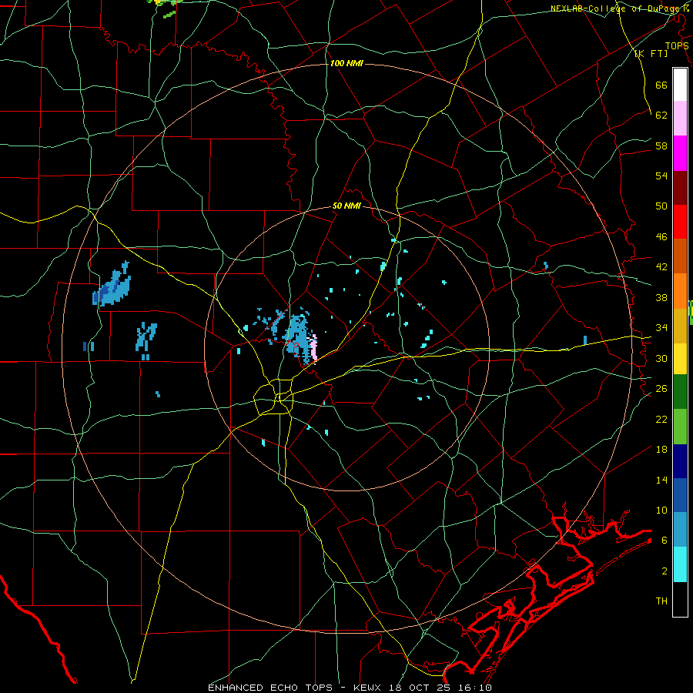
Task: Click the 'K FT' units label
Action: click(x=651, y=53)
